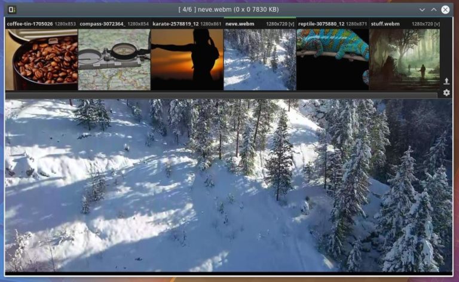
Task: Choose the chameleon reptile thumbnail
Action: click(x=332, y=59)
